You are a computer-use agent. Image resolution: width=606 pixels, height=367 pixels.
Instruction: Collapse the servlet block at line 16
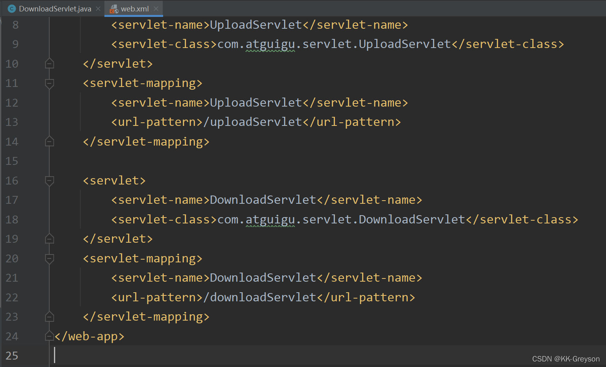49,181
